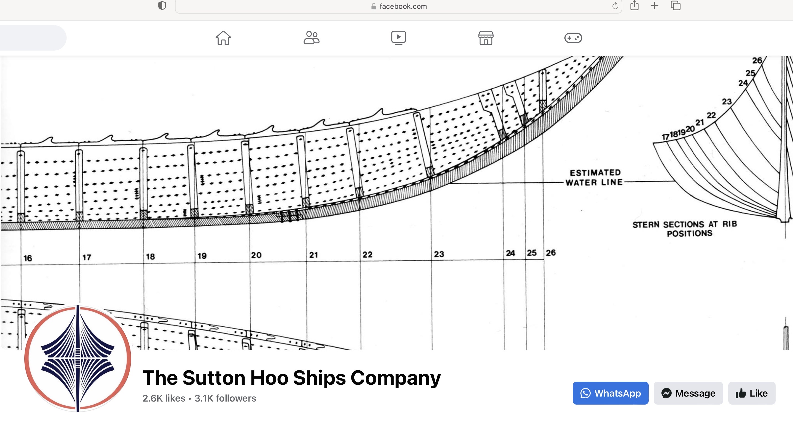Open Safari share sheet icon
Image resolution: width=793 pixels, height=422 pixels.
coord(634,6)
